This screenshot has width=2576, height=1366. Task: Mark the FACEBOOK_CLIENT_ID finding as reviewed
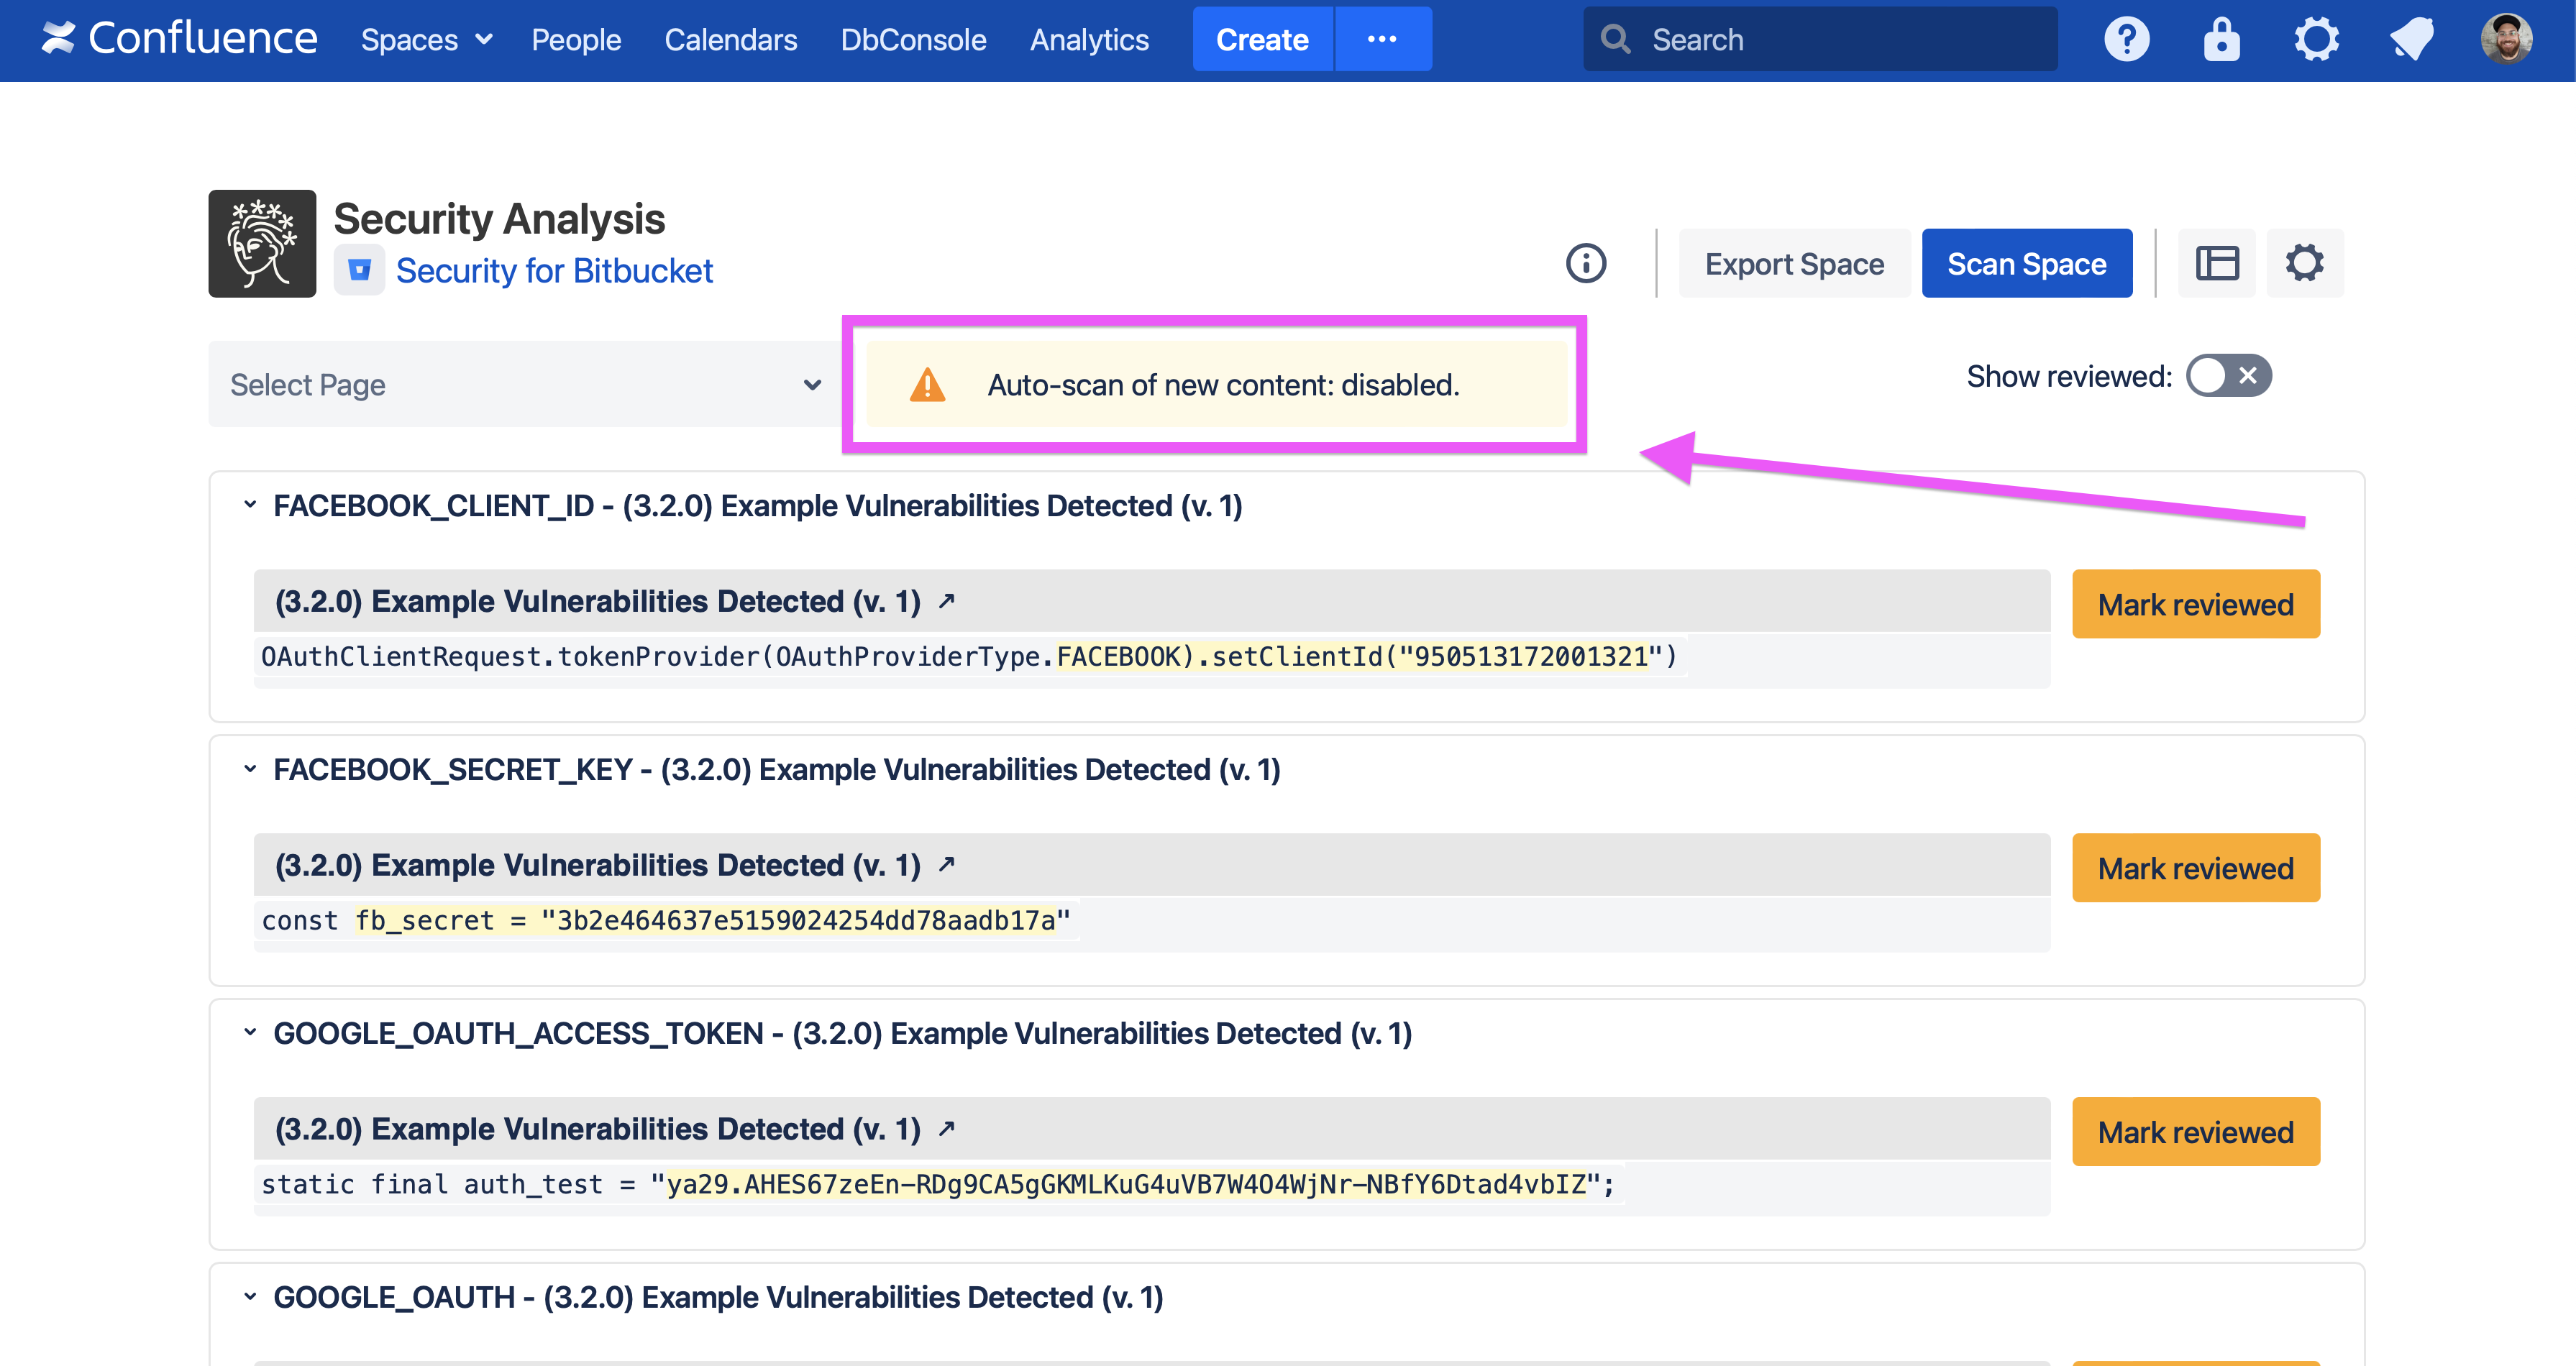[2195, 604]
